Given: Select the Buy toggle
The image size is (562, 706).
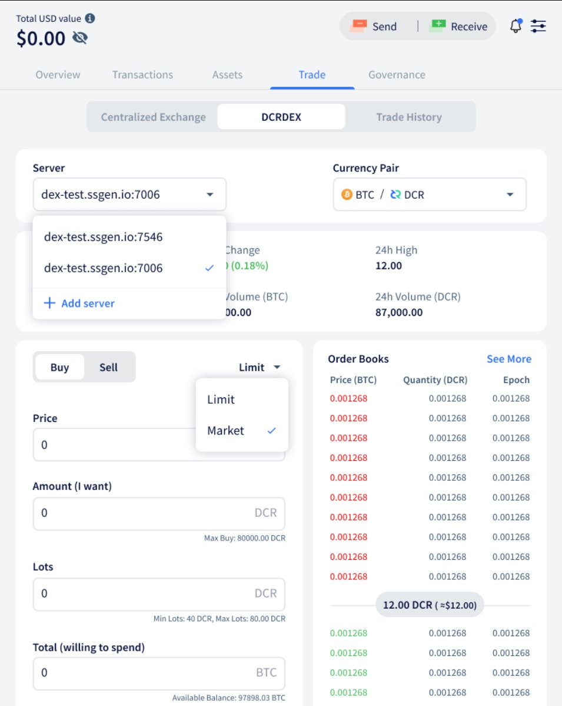Looking at the screenshot, I should pyautogui.click(x=60, y=367).
